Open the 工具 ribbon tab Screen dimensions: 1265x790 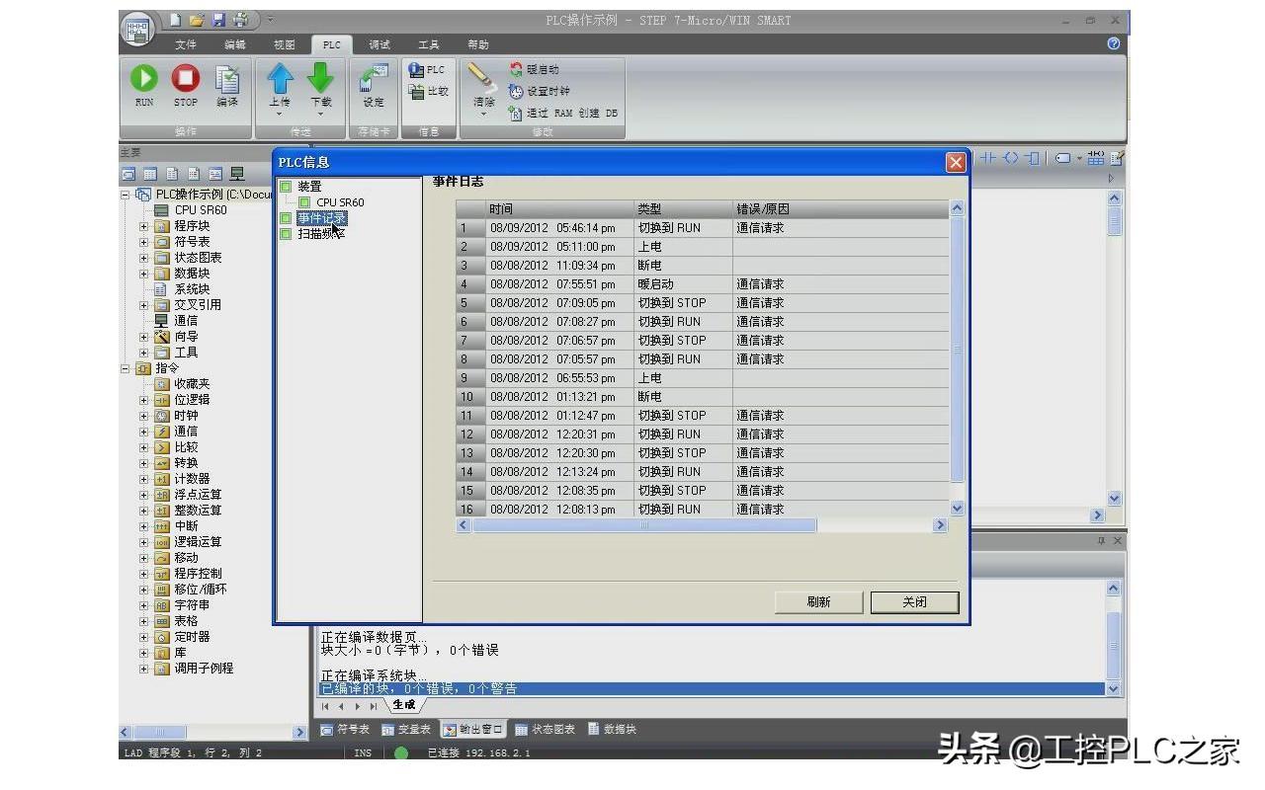pos(429,44)
